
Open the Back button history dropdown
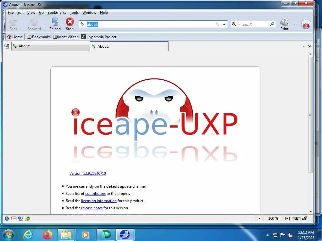click(24, 24)
